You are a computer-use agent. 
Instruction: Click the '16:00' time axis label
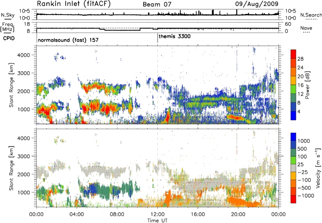pos(198,215)
